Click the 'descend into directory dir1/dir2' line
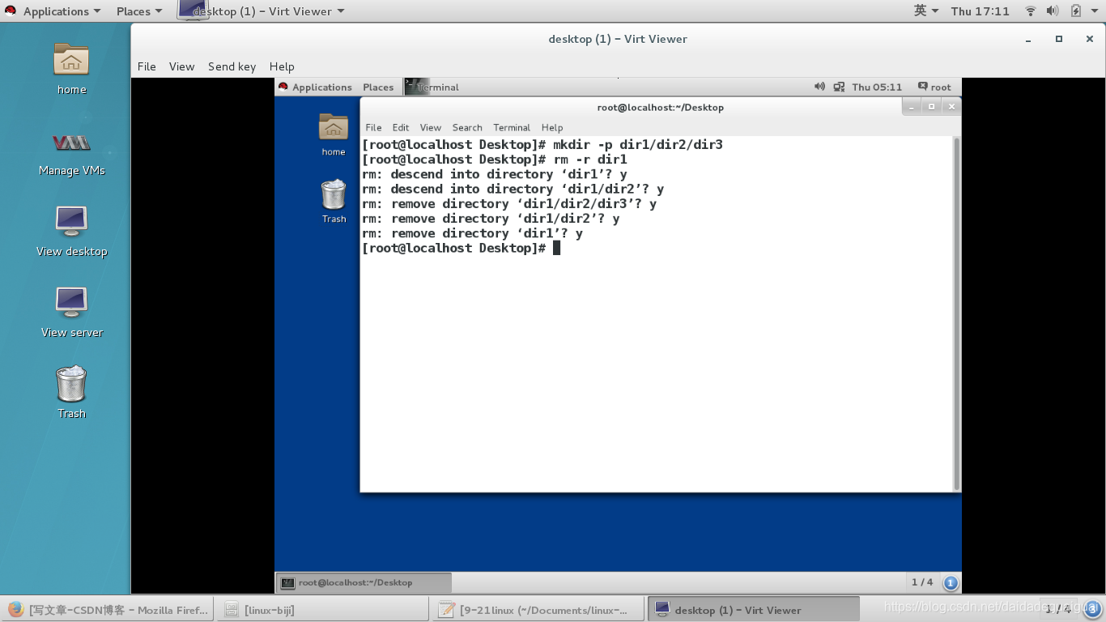 [513, 189]
